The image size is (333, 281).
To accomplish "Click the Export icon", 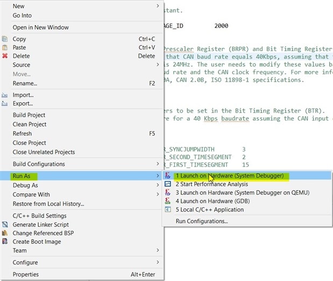I will (4, 103).
